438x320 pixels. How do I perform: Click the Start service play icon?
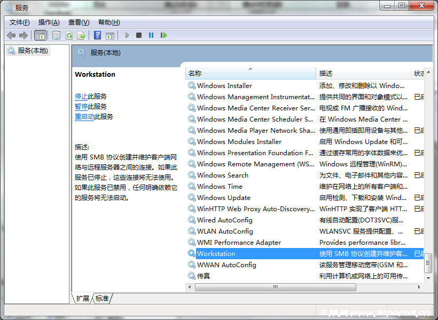127,35
